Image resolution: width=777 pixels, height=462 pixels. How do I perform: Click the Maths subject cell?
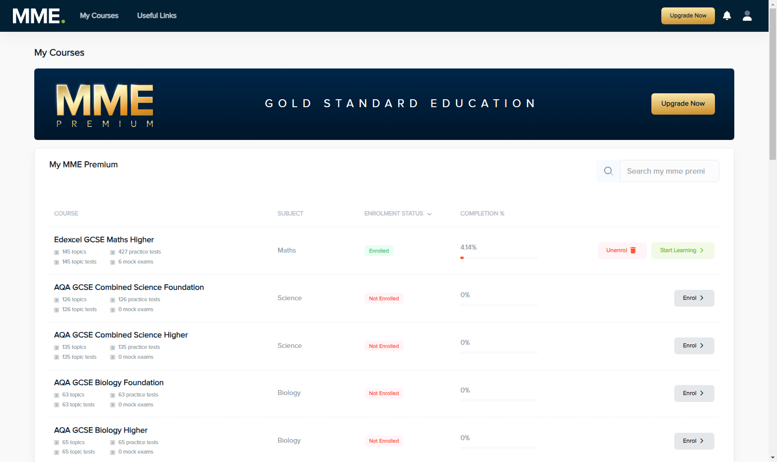click(286, 251)
